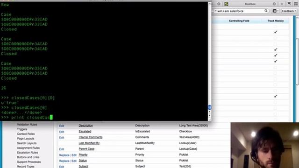Click Edit for the Description field
299x168 pixels.
pos(61,126)
